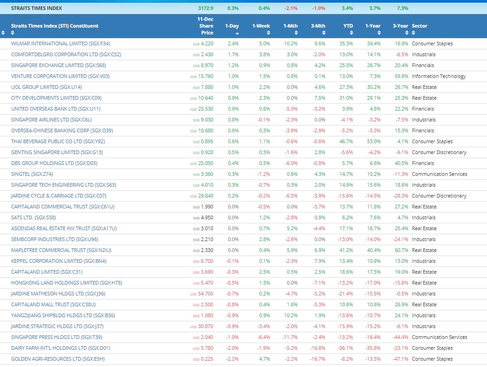Click the 11-Dec Share Price column header
487x367 pixels.
[x=205, y=26]
